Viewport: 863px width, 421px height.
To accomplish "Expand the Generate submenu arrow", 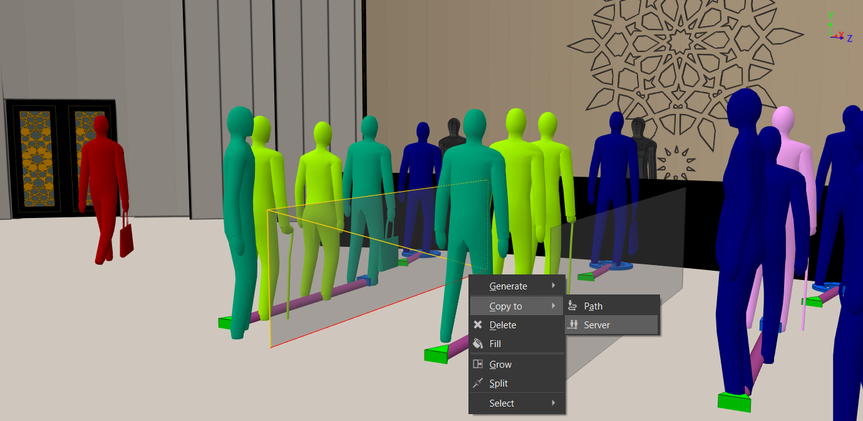I will 554,286.
